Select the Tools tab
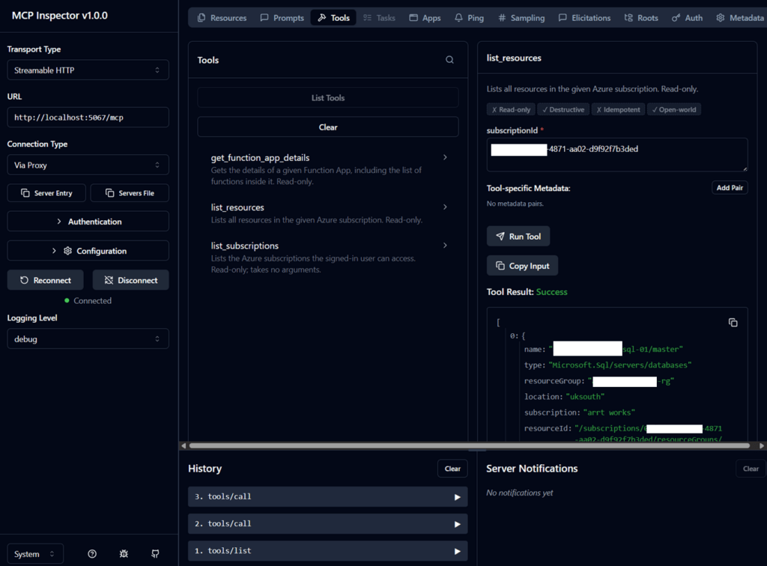This screenshot has height=566, width=767. click(x=333, y=18)
